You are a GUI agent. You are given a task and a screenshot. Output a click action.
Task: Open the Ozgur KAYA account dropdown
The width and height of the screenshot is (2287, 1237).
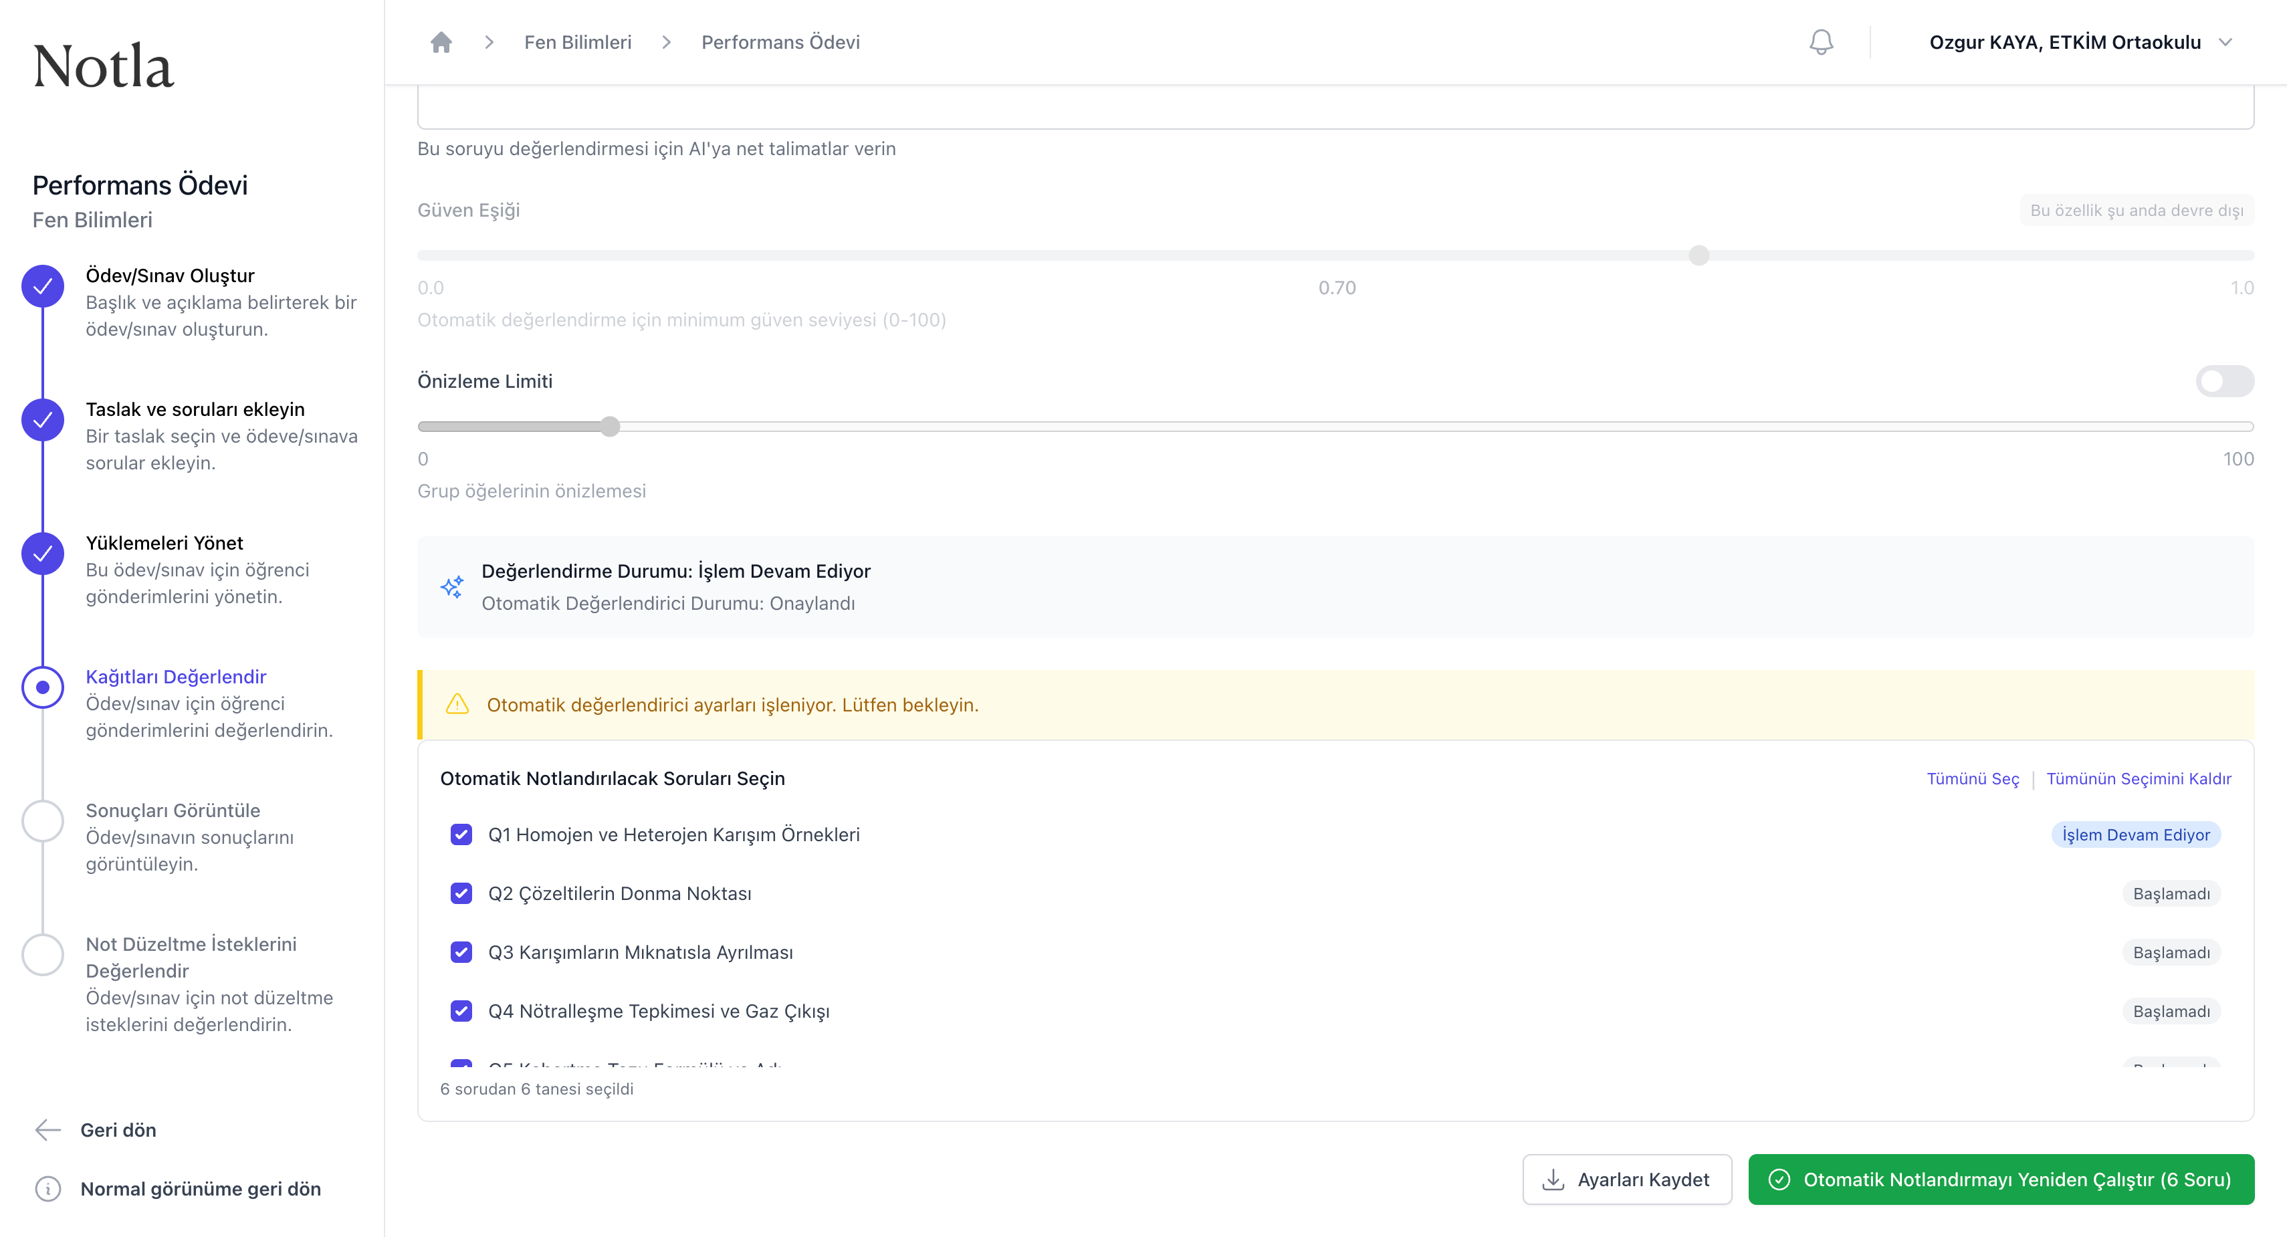click(x=2080, y=41)
